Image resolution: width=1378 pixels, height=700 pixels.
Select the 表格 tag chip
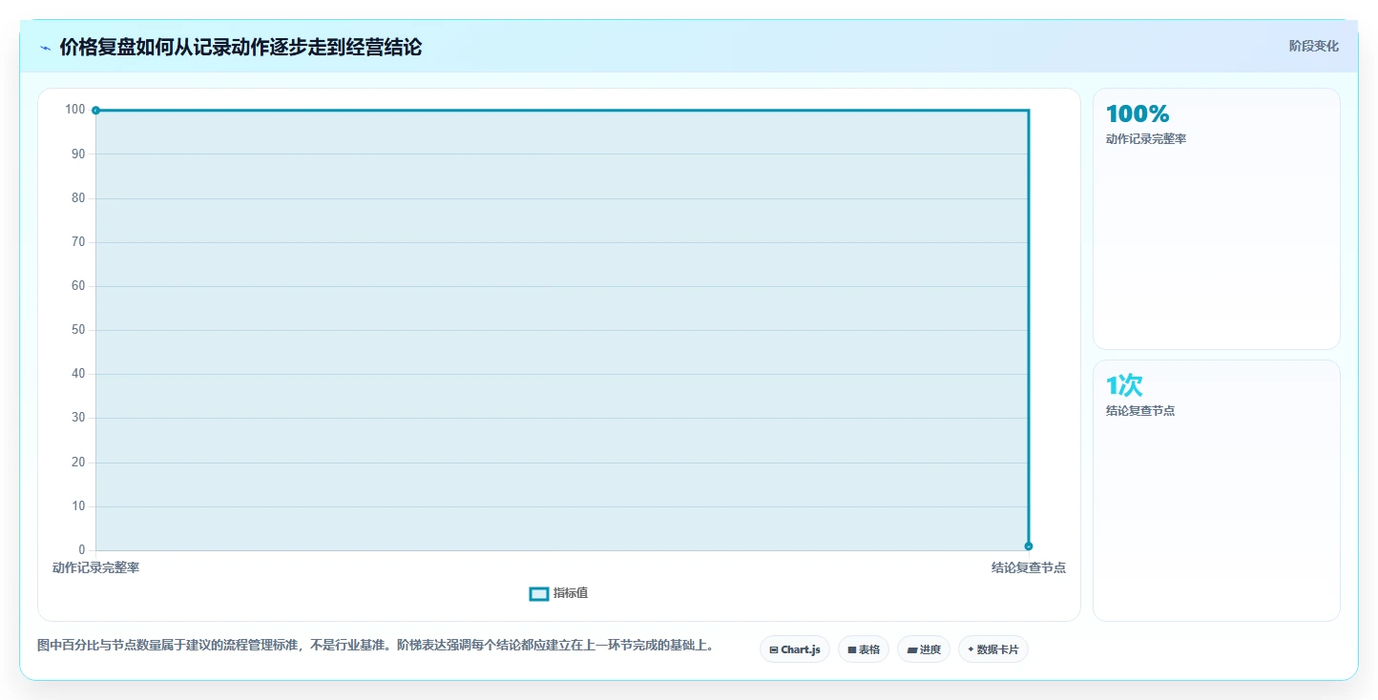(x=864, y=649)
